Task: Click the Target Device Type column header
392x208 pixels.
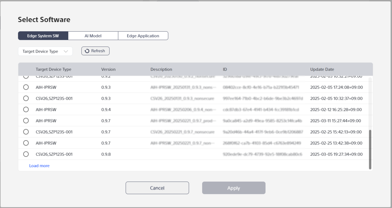Action: click(53, 69)
